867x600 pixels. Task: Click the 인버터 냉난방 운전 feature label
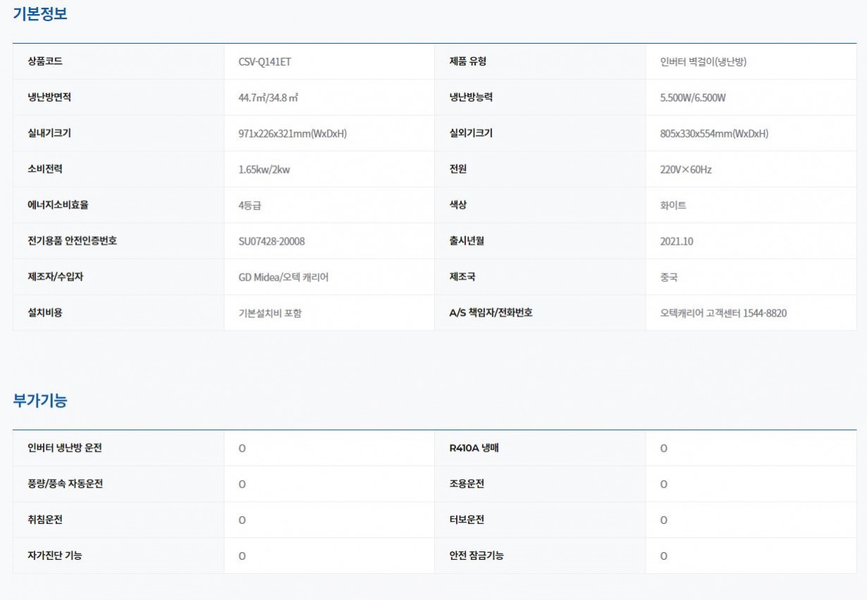[64, 448]
